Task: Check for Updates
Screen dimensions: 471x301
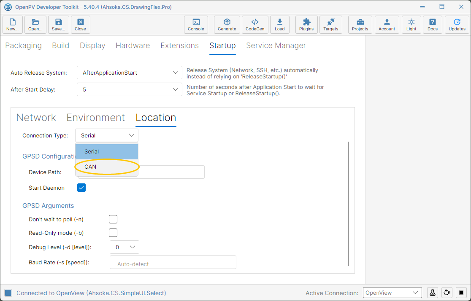Action: coord(457,24)
